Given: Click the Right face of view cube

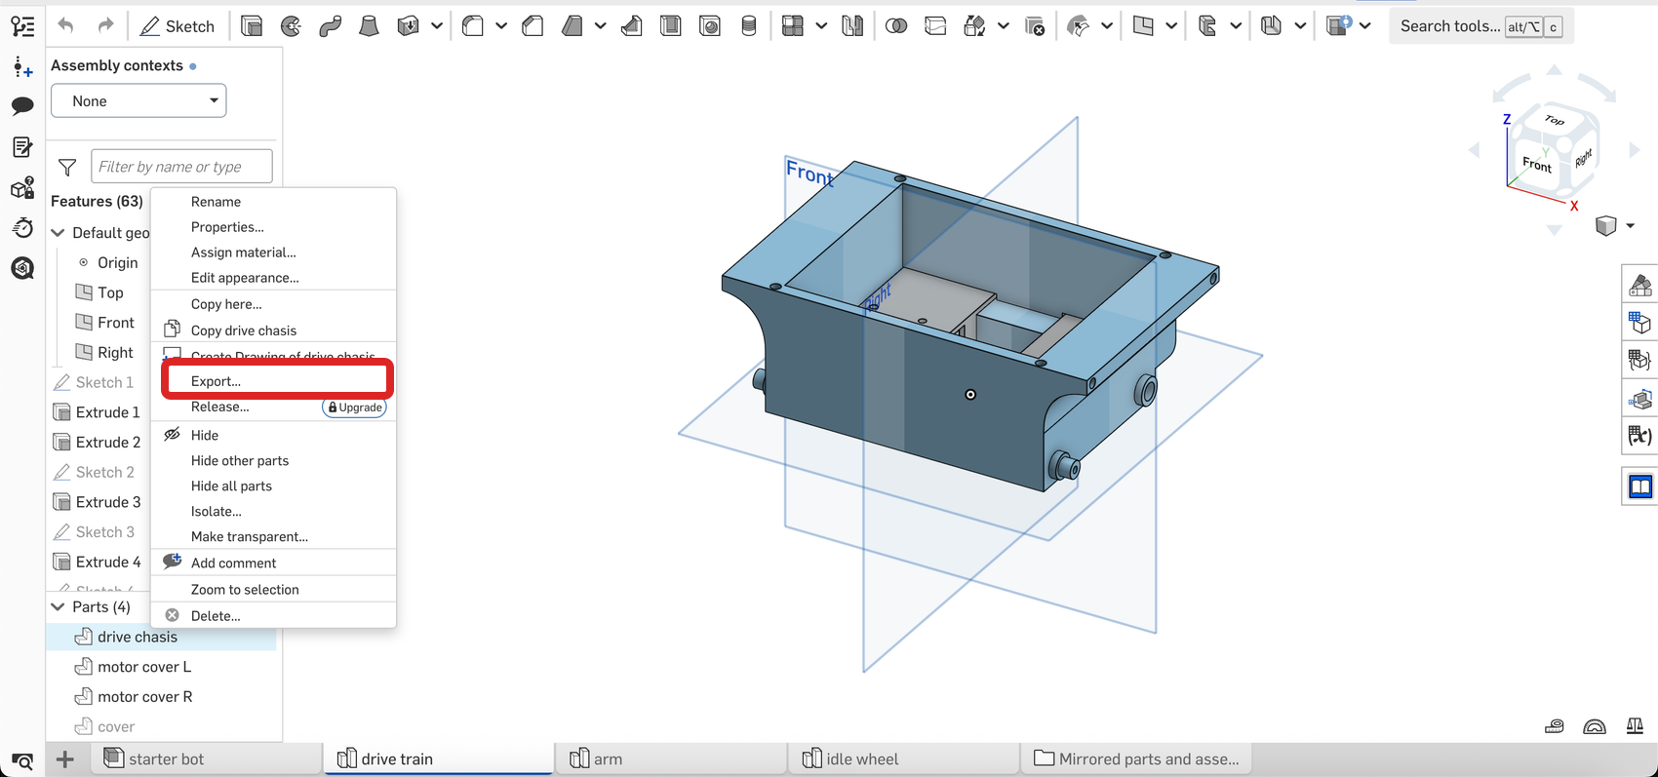Looking at the screenshot, I should pos(1582,157).
